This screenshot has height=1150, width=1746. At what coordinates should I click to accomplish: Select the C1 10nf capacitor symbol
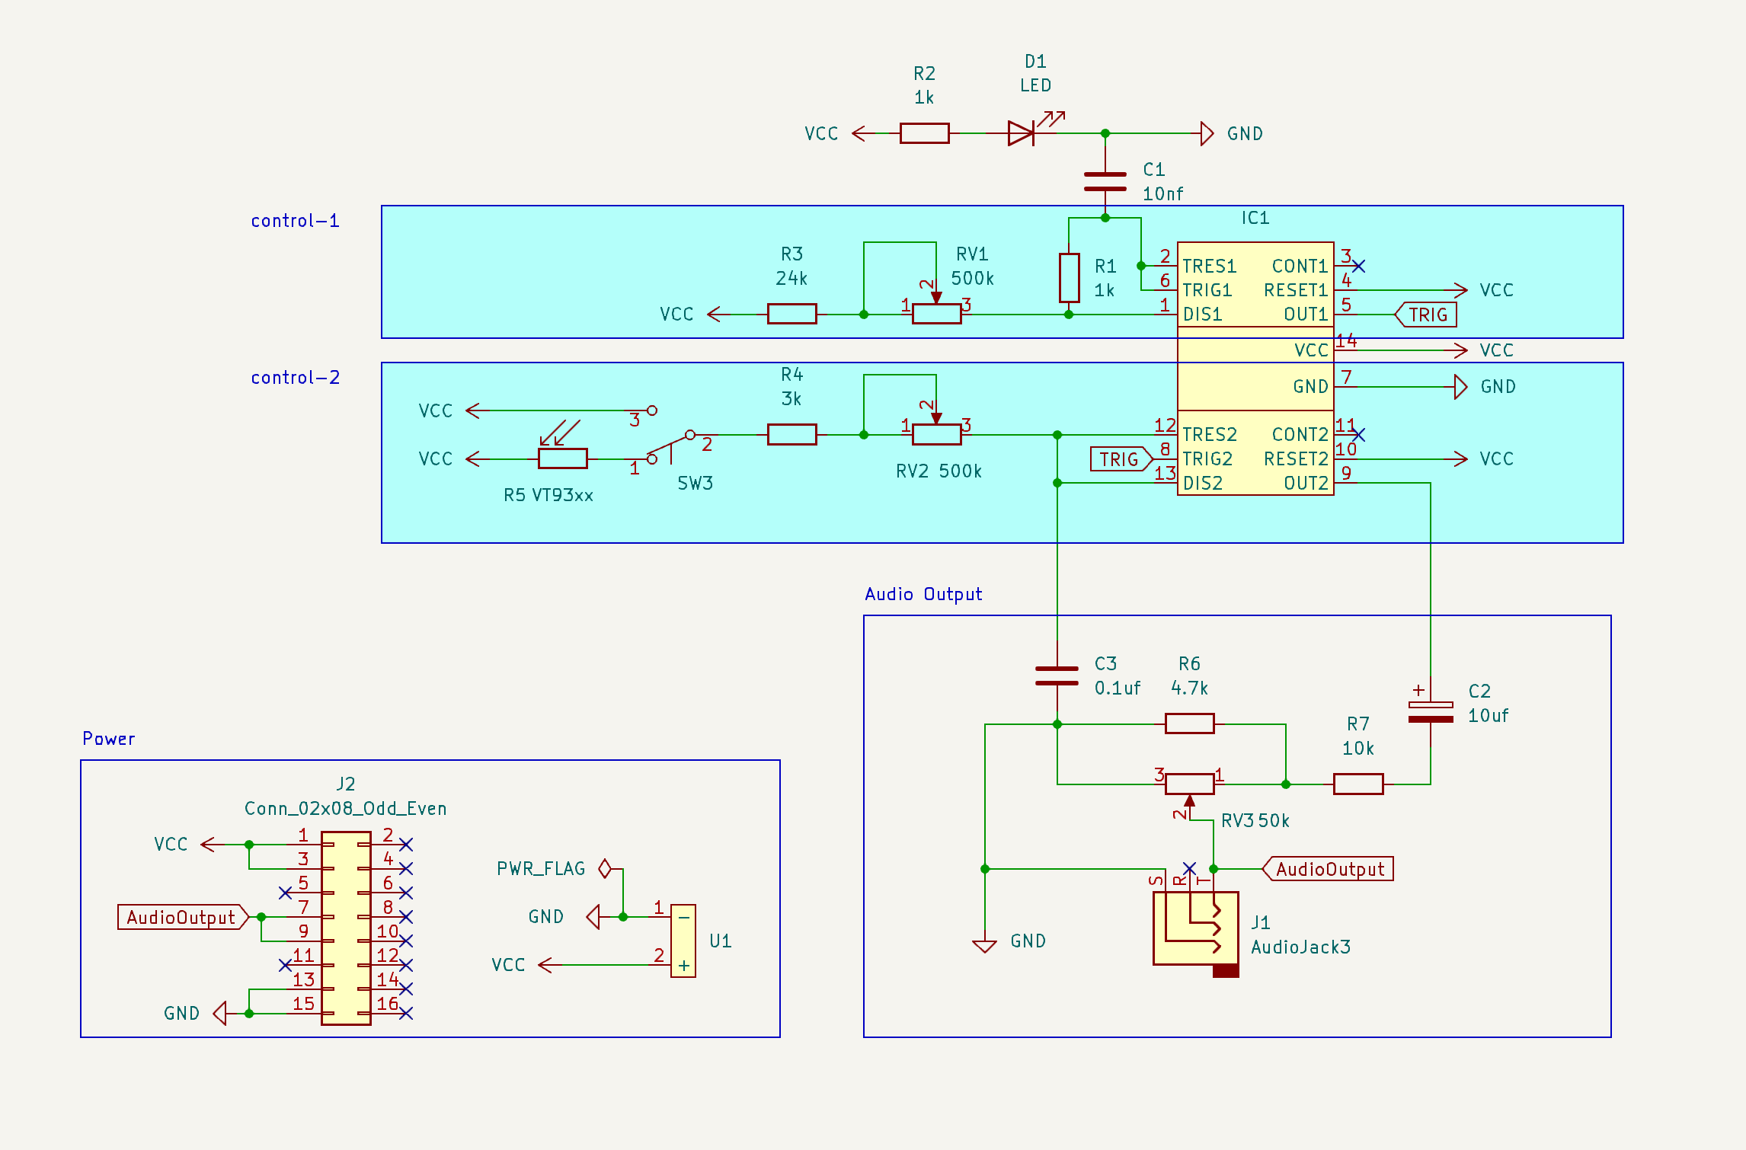(x=1105, y=182)
